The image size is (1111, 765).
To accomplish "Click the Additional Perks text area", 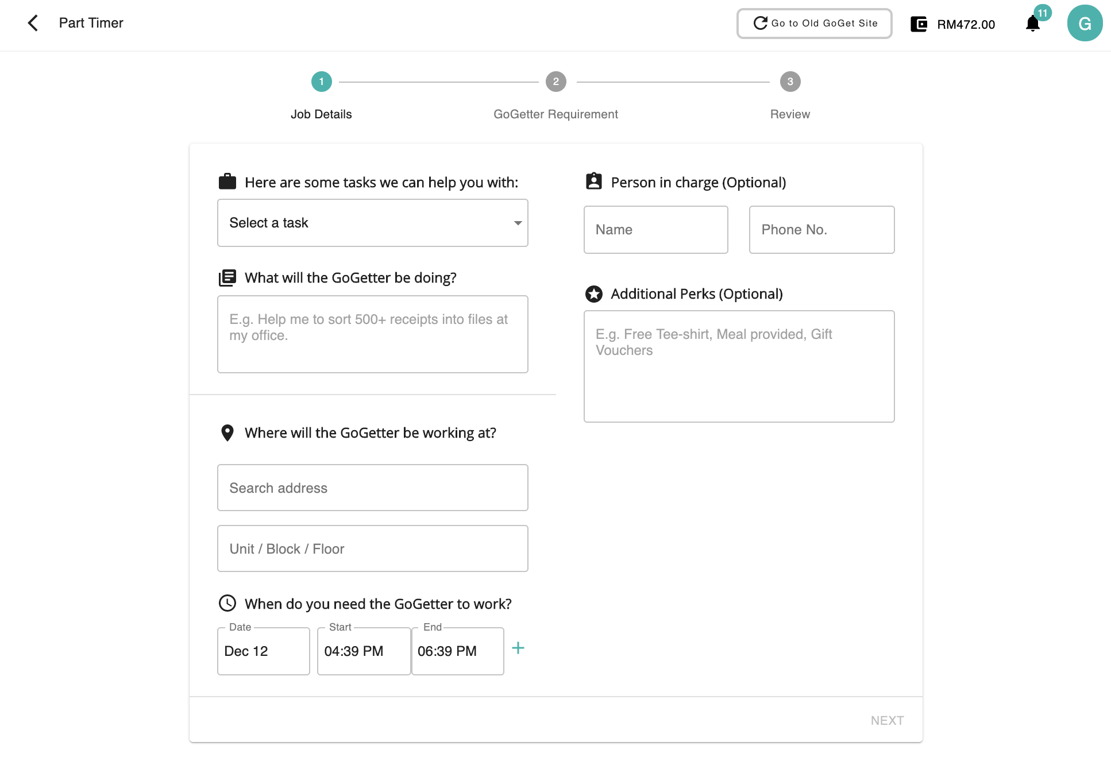I will click(739, 366).
